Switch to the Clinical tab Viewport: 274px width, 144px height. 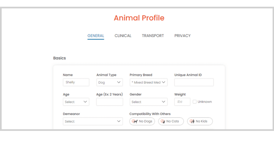point(123,36)
